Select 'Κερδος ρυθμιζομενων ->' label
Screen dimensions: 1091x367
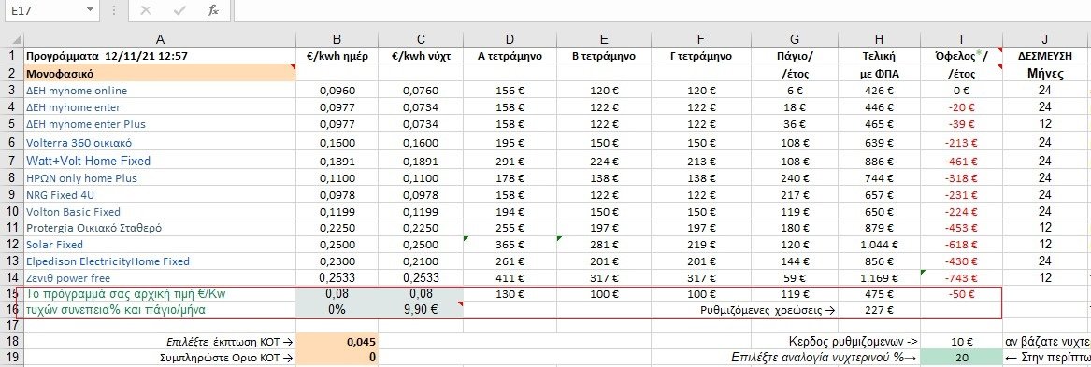click(854, 341)
